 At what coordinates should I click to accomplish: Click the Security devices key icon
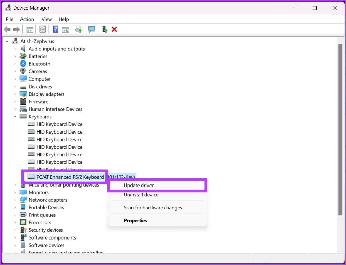pos(23,230)
